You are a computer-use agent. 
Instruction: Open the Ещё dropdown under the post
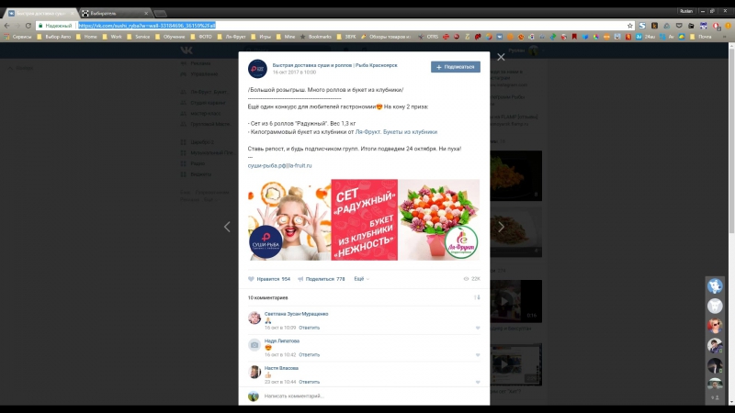click(361, 279)
